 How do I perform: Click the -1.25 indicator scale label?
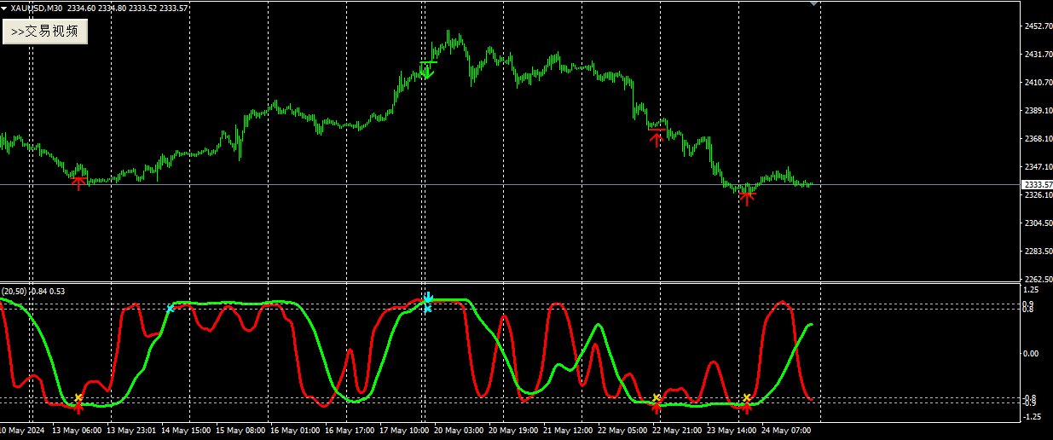pyautogui.click(x=1031, y=417)
